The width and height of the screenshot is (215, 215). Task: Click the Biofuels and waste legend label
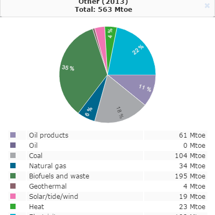(x=59, y=176)
